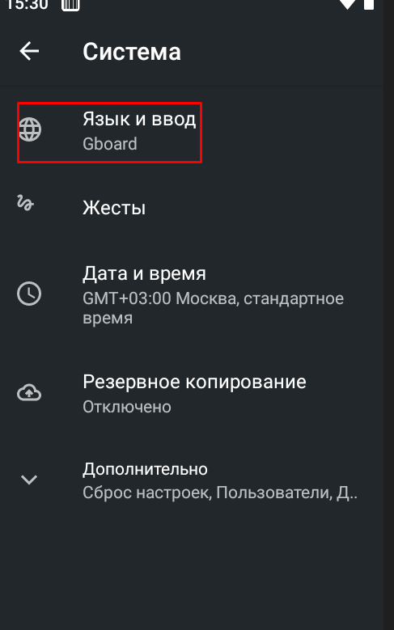Open Сброс настроек, Пользователи hidden options

tap(220, 493)
